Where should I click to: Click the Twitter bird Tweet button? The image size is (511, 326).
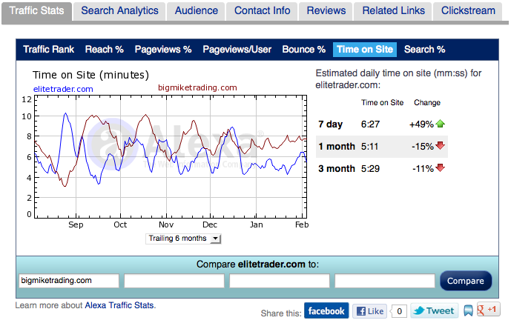pos(435,310)
